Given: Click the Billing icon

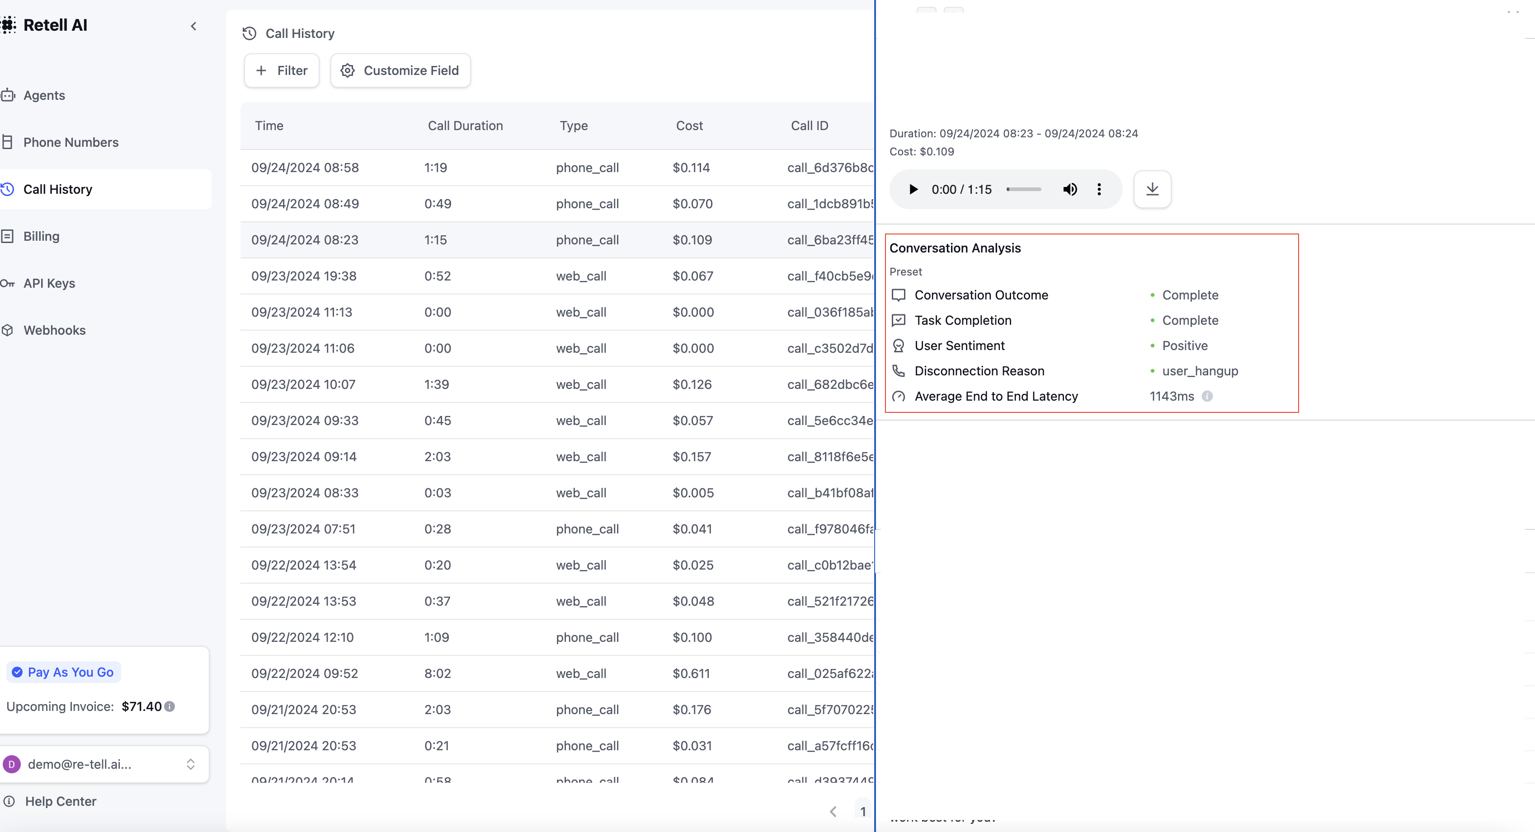Looking at the screenshot, I should [x=7, y=236].
